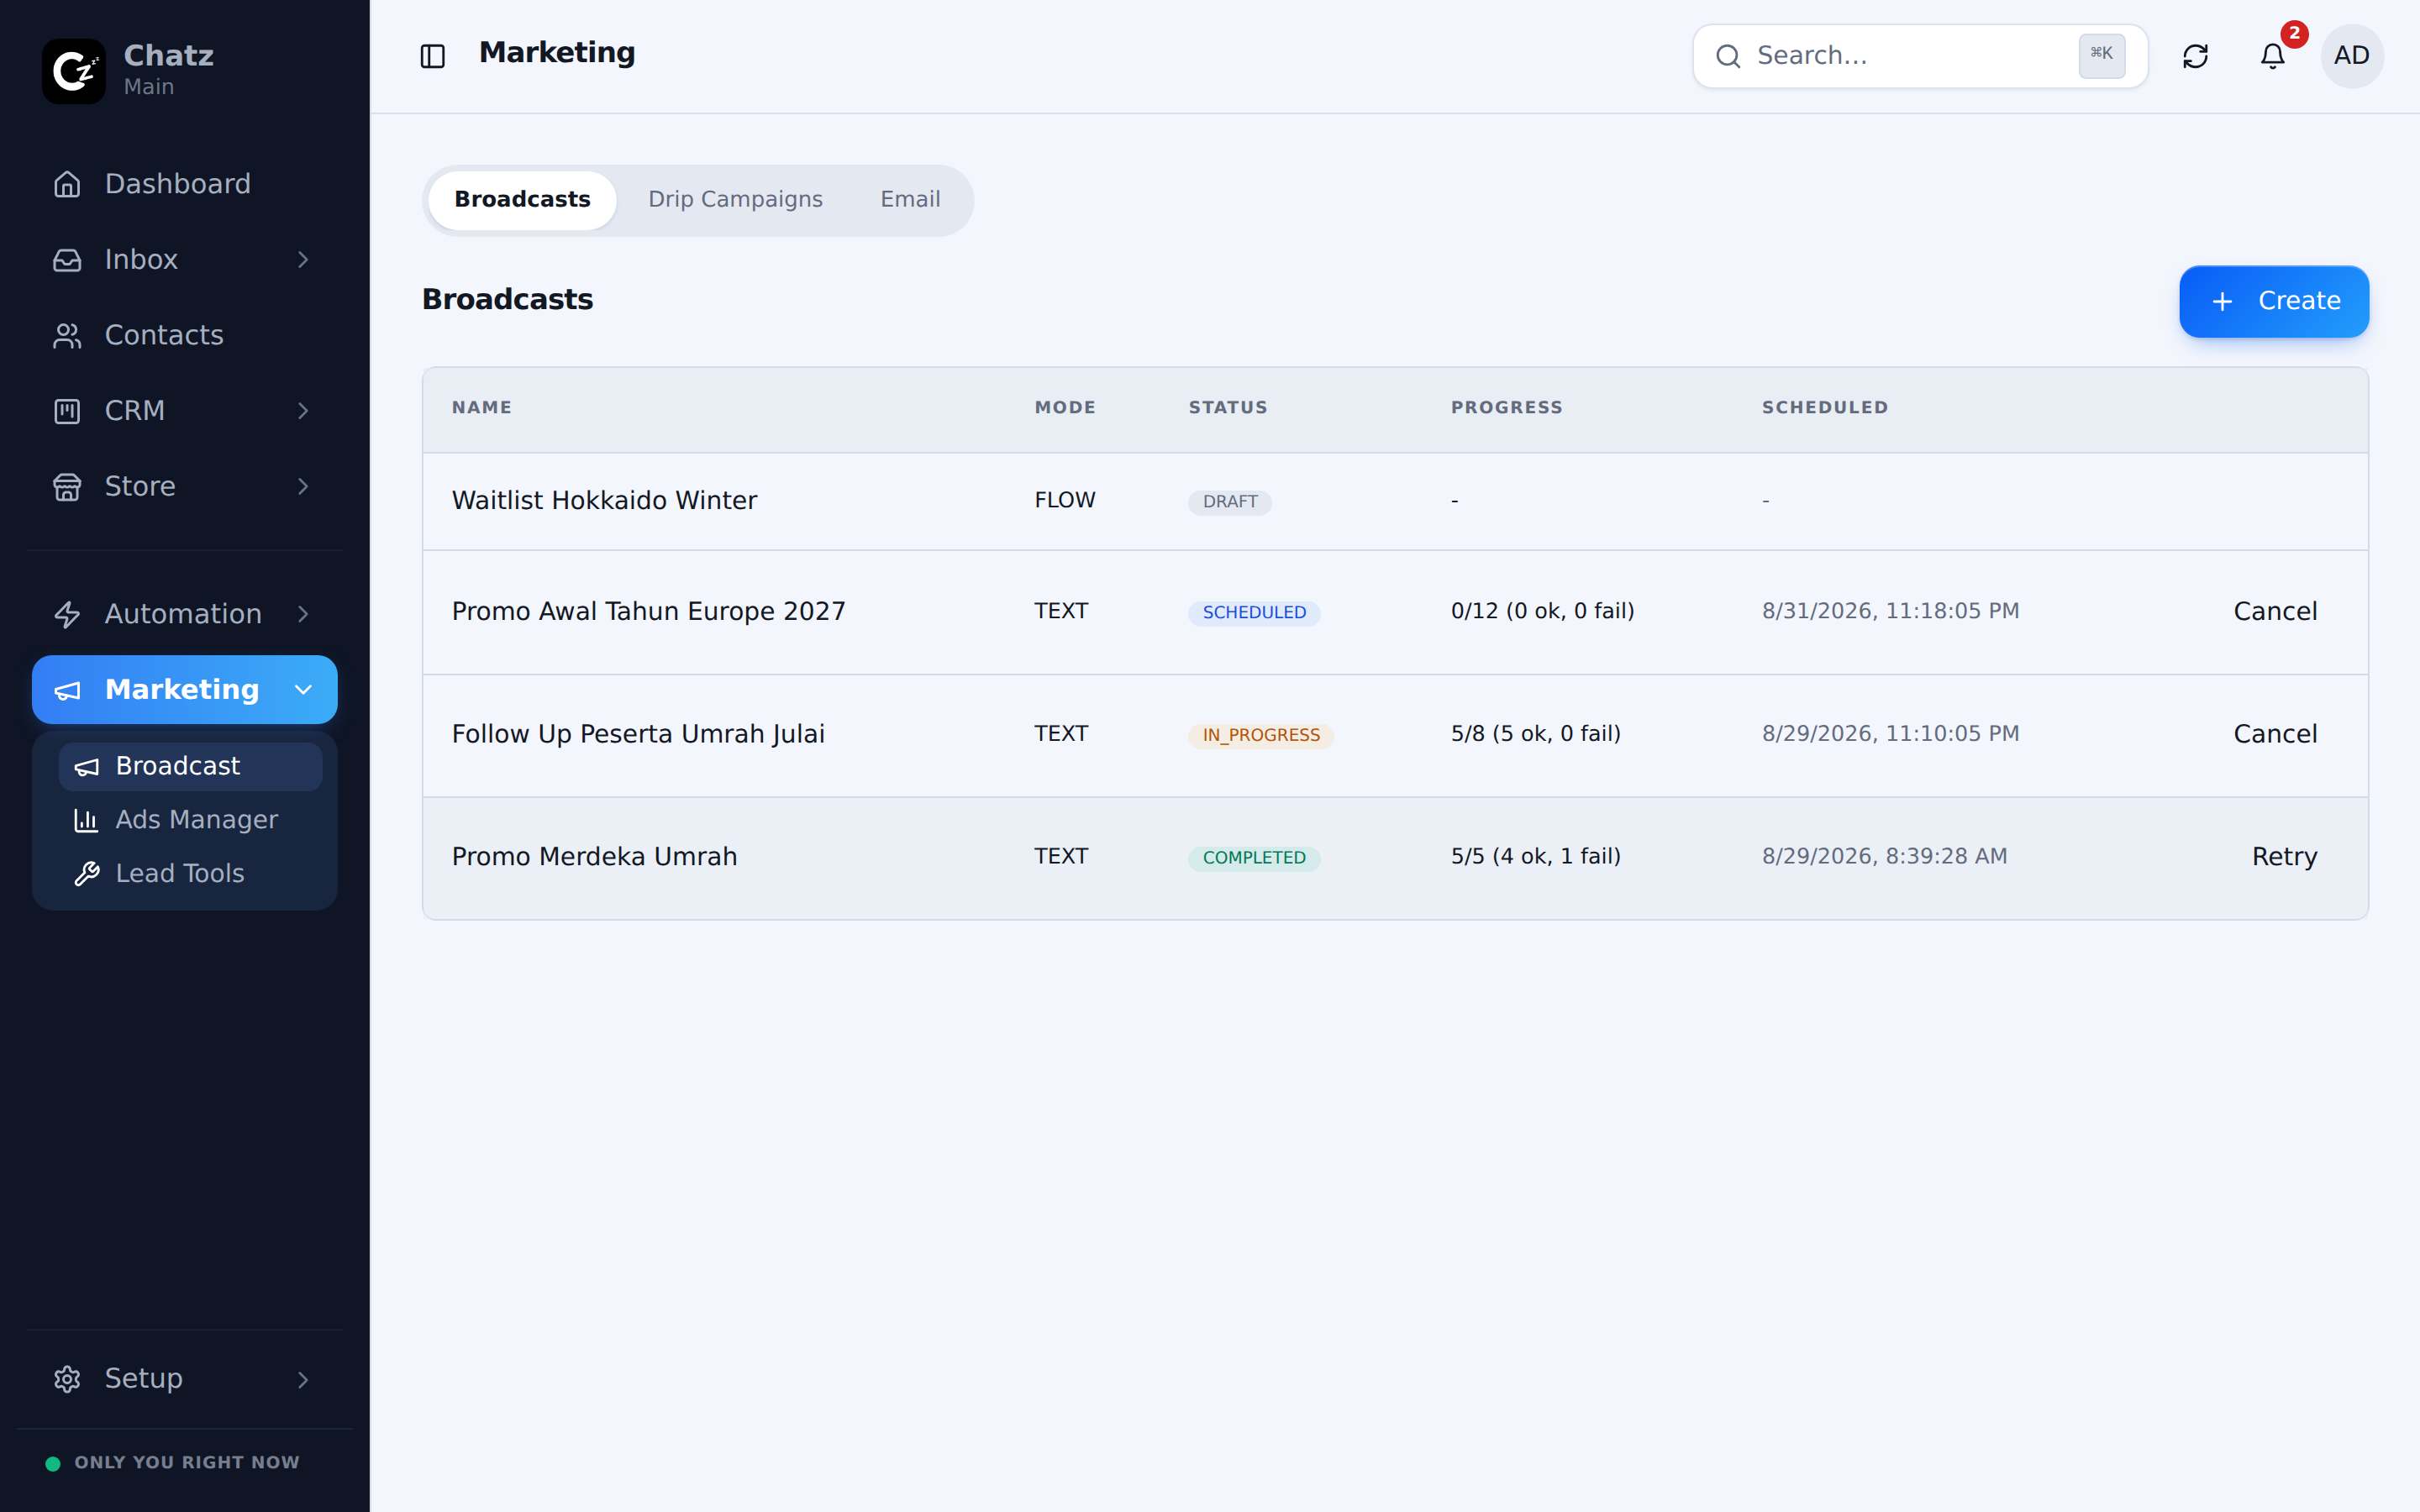
Task: Open Promo Awal Tahun Europe 2027 name
Action: (648, 612)
